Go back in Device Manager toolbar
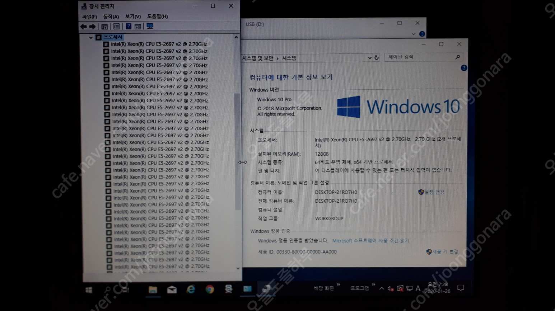This screenshot has width=555, height=311. pos(83,27)
